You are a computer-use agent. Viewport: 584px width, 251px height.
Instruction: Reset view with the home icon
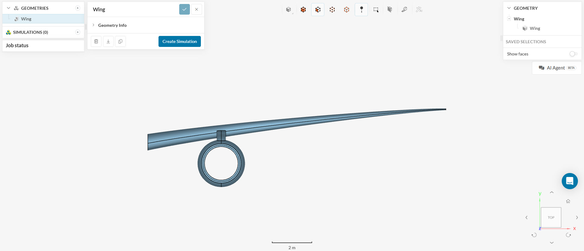point(568,201)
